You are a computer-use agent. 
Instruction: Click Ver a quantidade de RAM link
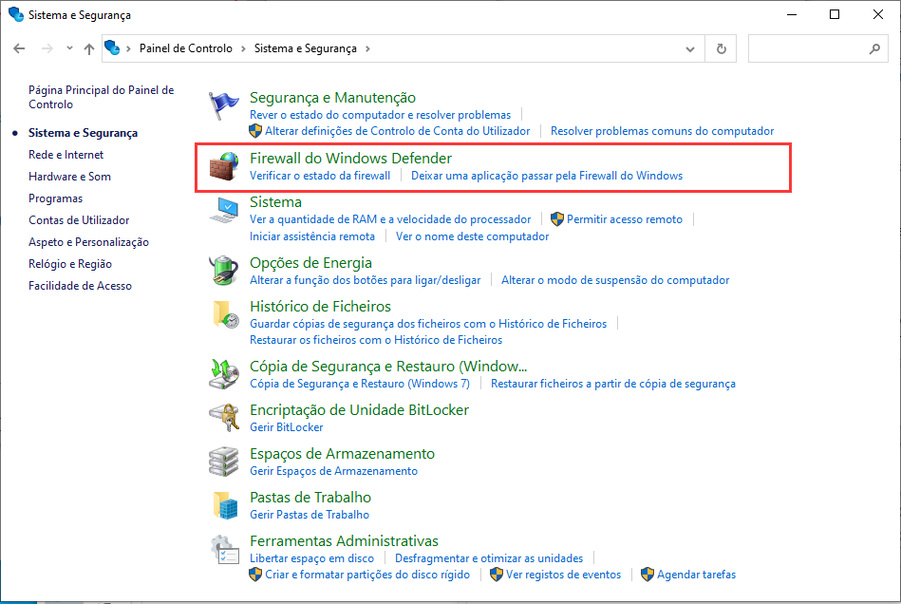pyautogui.click(x=390, y=219)
